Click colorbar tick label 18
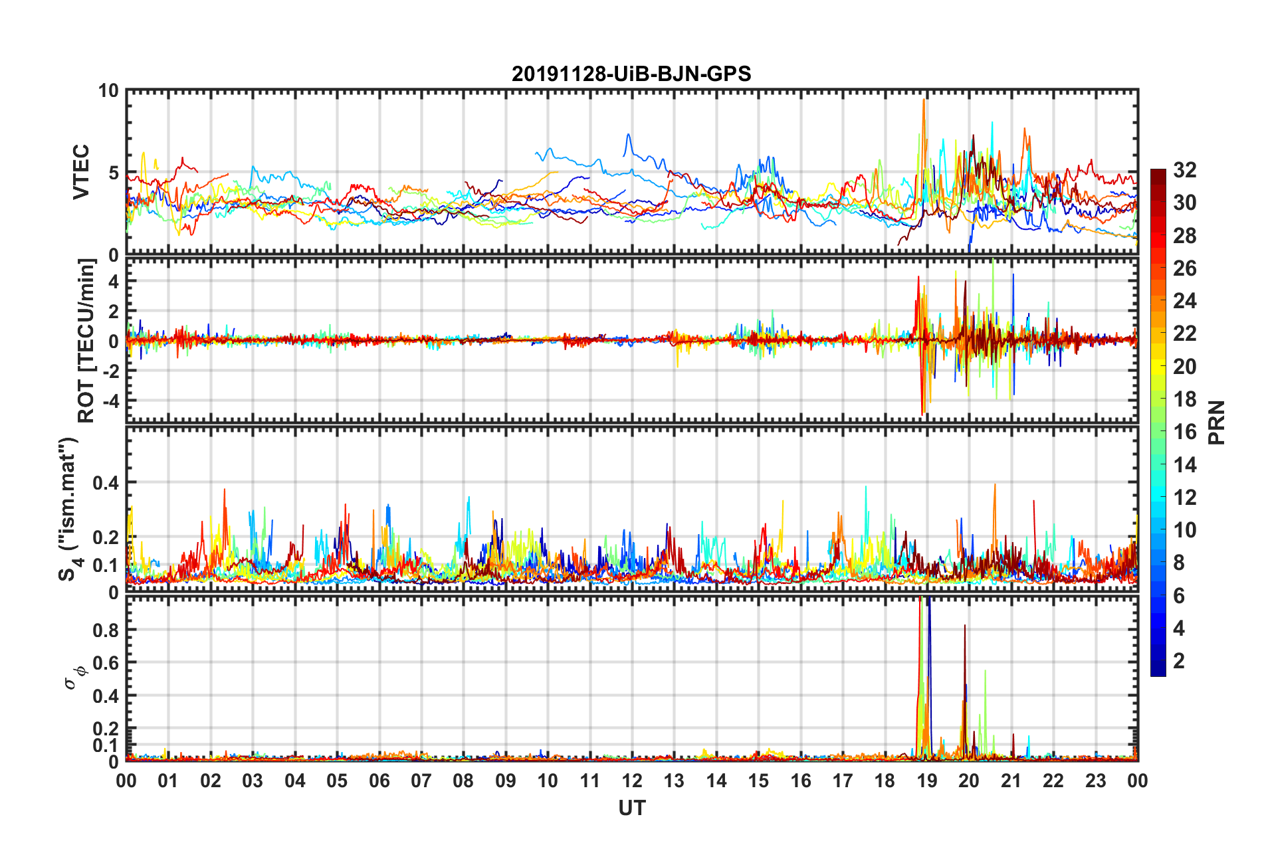 (1184, 399)
